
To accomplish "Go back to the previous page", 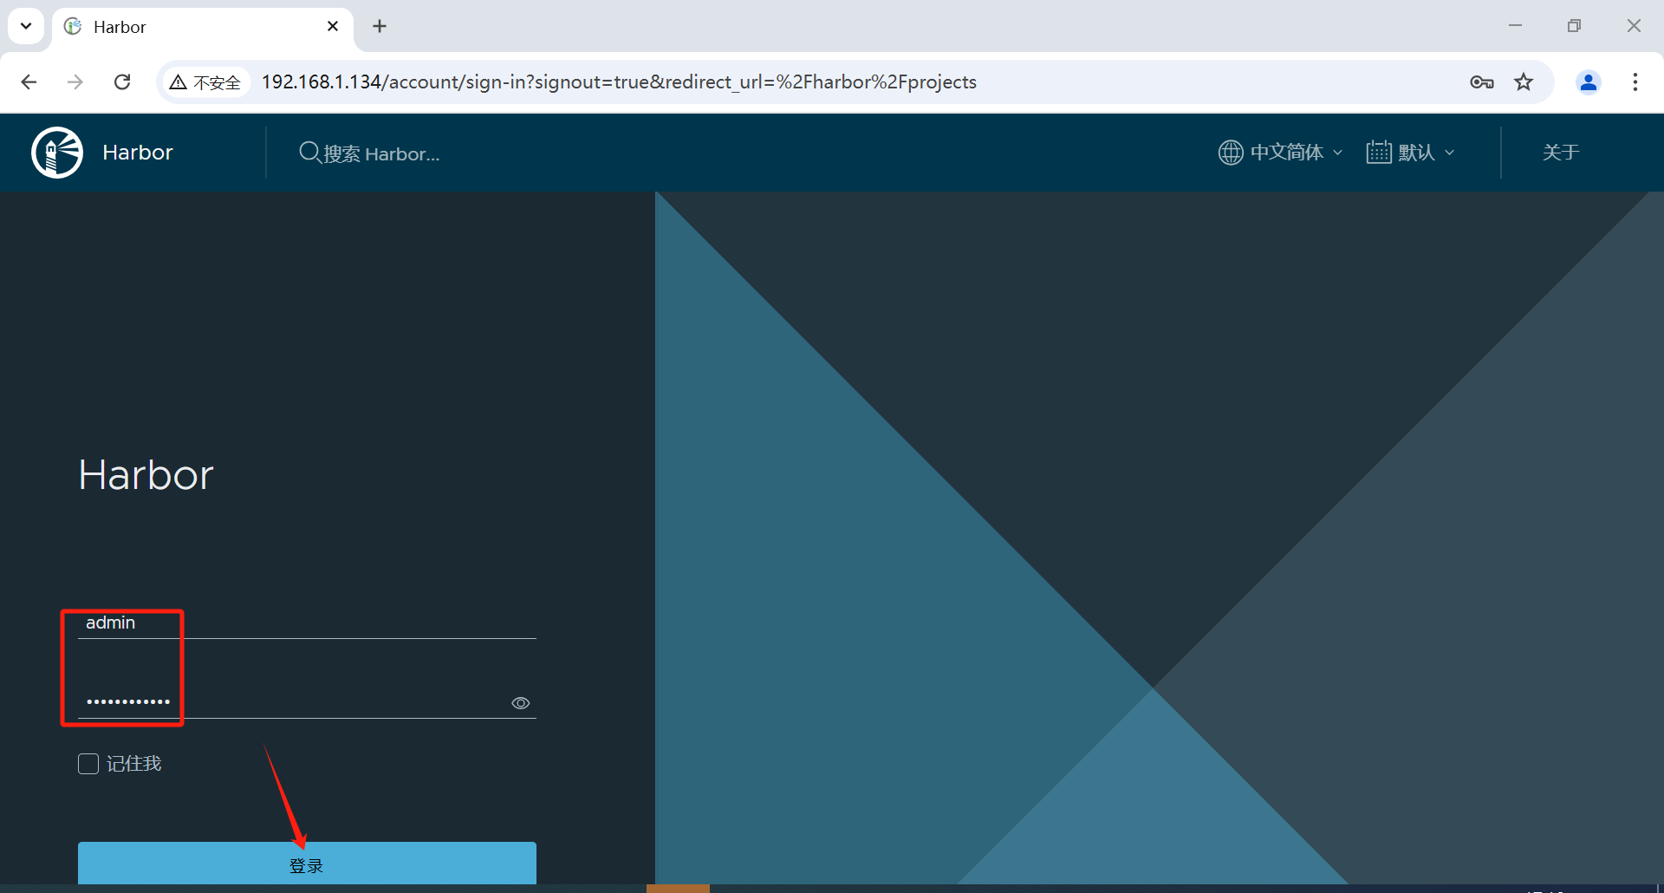I will (x=29, y=82).
